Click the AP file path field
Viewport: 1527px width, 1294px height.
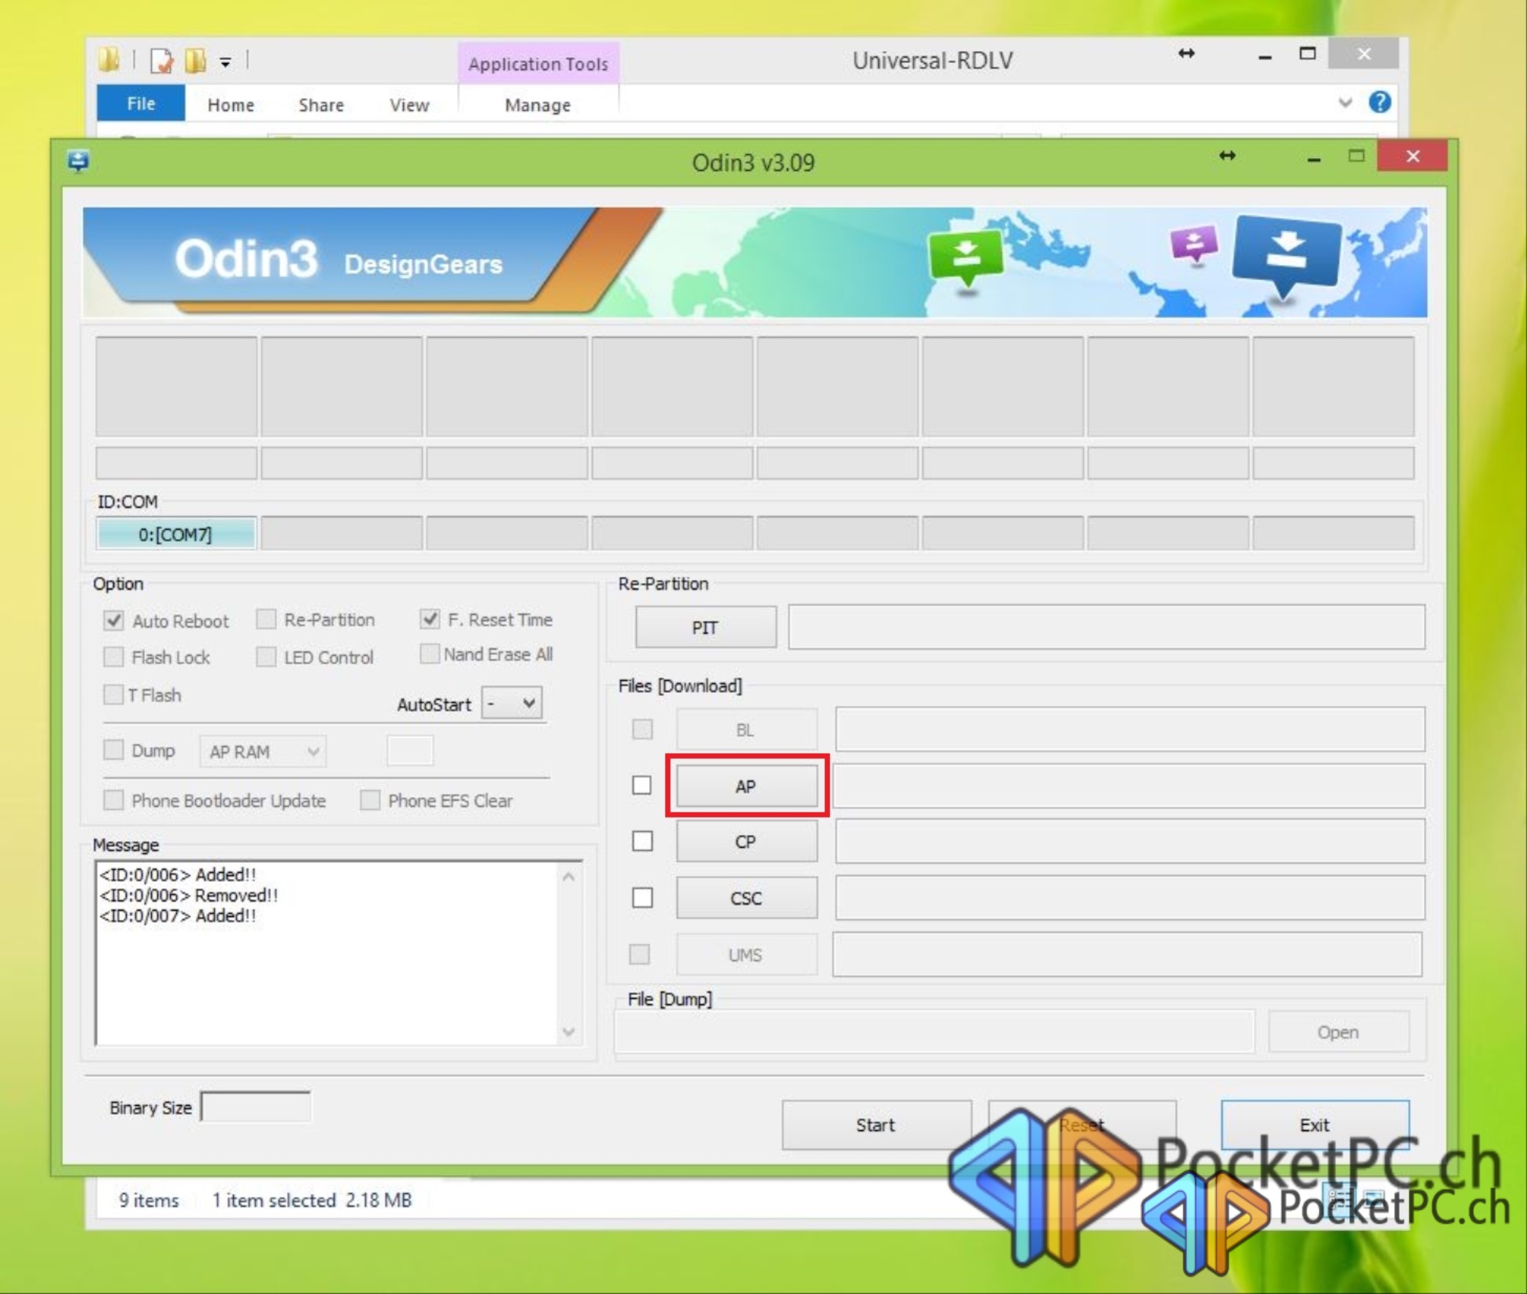tap(1130, 786)
